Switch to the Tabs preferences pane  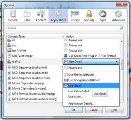click(x=27, y=16)
